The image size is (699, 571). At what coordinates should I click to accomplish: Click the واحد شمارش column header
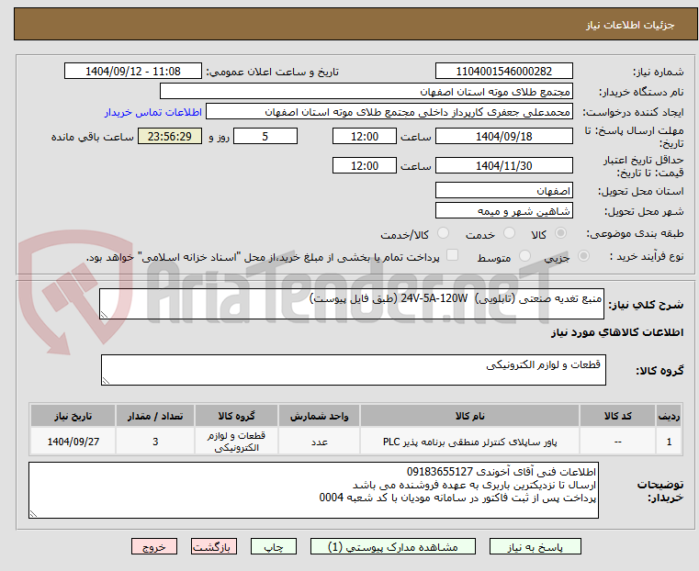pos(319,416)
